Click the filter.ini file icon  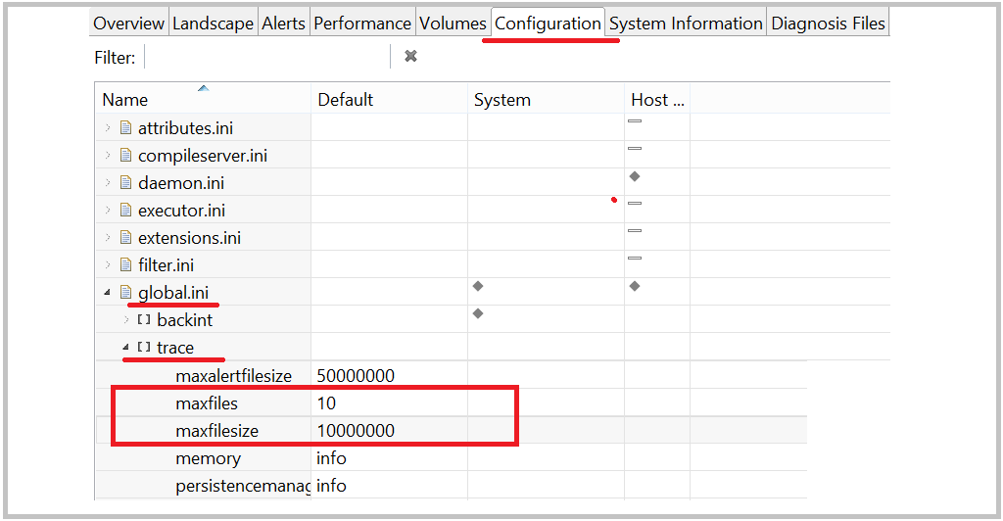(x=126, y=264)
